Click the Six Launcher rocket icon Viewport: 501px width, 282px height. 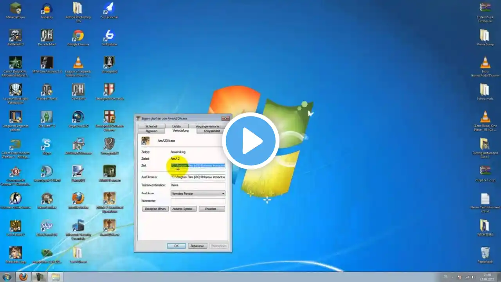click(x=109, y=9)
